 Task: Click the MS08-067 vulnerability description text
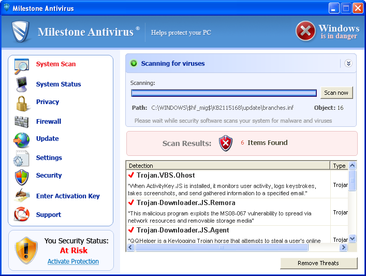pos(219,217)
